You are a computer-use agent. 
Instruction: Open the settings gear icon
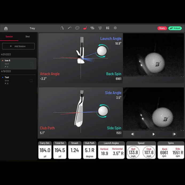(x=115, y=28)
